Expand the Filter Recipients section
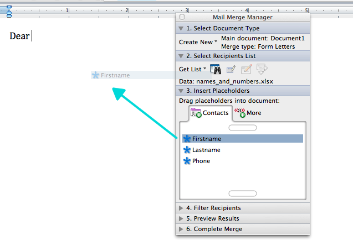Screen dimensions: 353x251 (181, 208)
